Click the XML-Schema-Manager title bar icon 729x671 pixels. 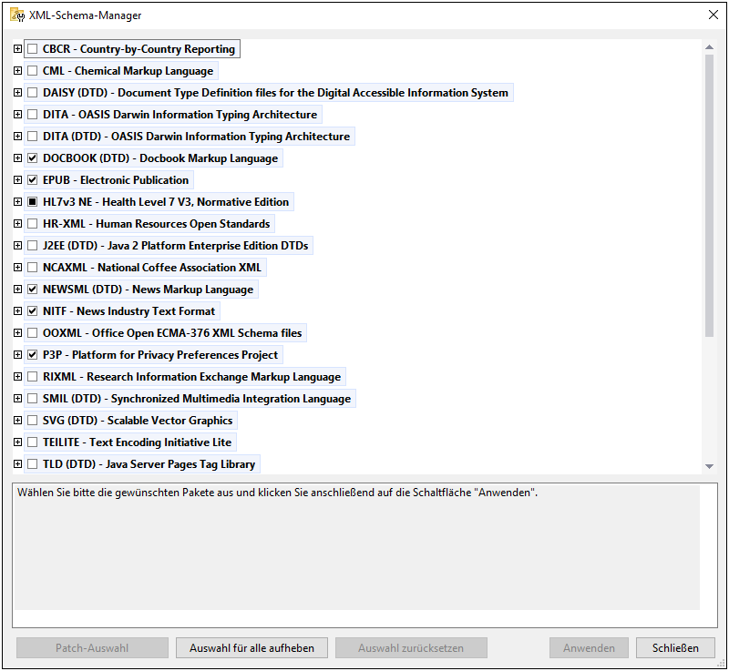(x=17, y=15)
